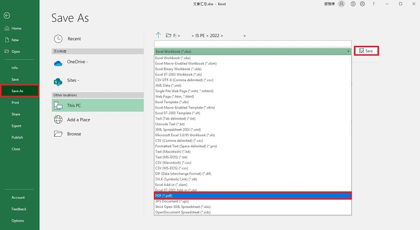Screen dimensions: 420x230
Task: Select SYLK (Symbolic Link) (*.slk)
Action: (253, 179)
